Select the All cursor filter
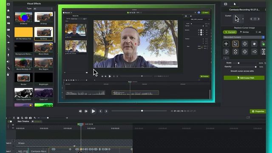The image size is (272, 153). [258, 32]
